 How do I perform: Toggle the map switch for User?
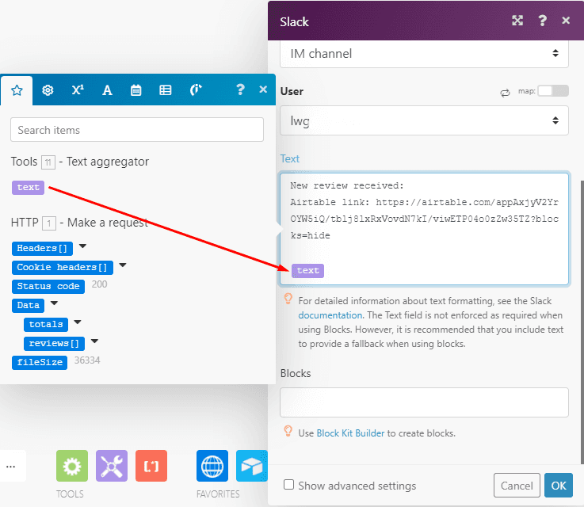point(552,91)
